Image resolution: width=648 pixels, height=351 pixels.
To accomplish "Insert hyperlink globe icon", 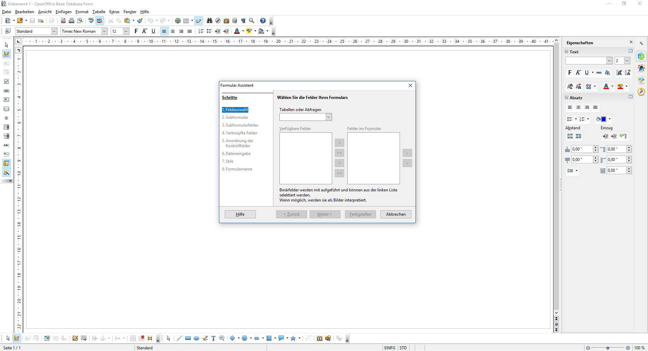I will tap(178, 21).
